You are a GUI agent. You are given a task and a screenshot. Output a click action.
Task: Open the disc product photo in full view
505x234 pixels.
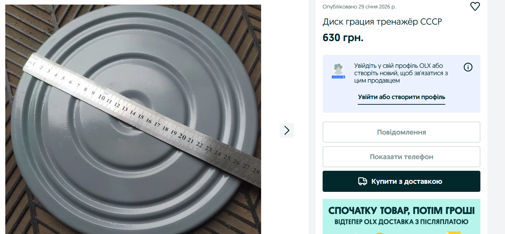pos(133,119)
